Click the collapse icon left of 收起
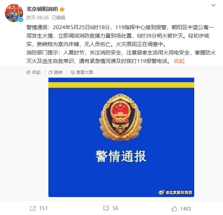The image size is (223, 215). click(28, 72)
